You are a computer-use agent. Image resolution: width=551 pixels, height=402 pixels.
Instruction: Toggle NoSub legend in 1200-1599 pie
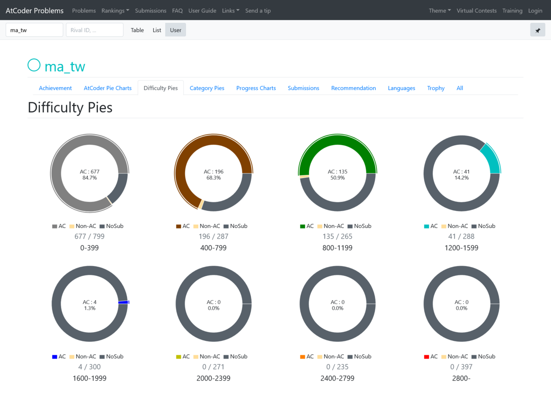click(x=483, y=226)
